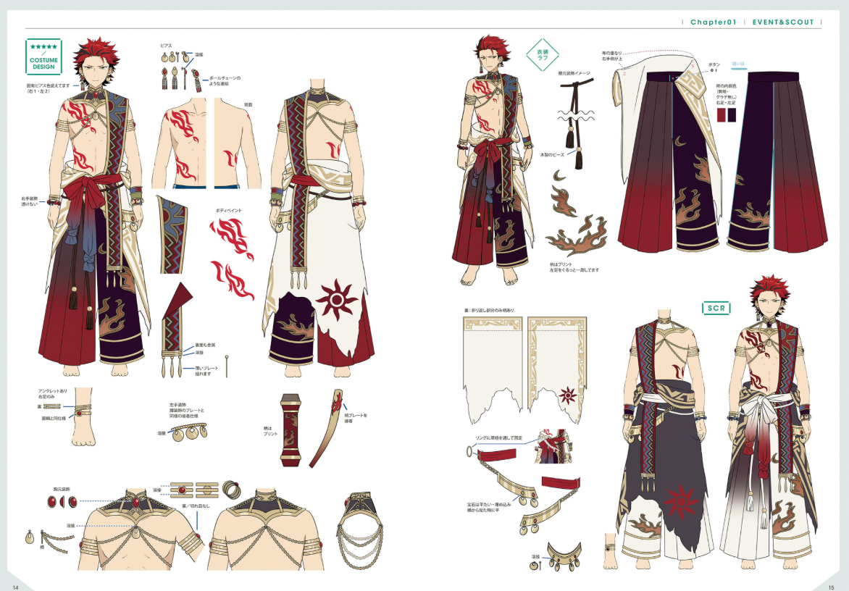Click the ボールチェーンのような連結 annotation

tap(225, 80)
